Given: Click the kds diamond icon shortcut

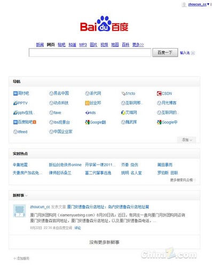Looking at the screenshot, I should (87, 113).
